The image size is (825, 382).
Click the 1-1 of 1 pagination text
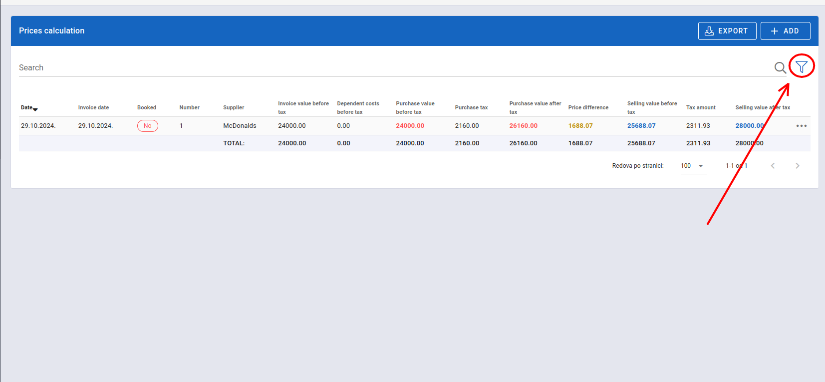[736, 166]
